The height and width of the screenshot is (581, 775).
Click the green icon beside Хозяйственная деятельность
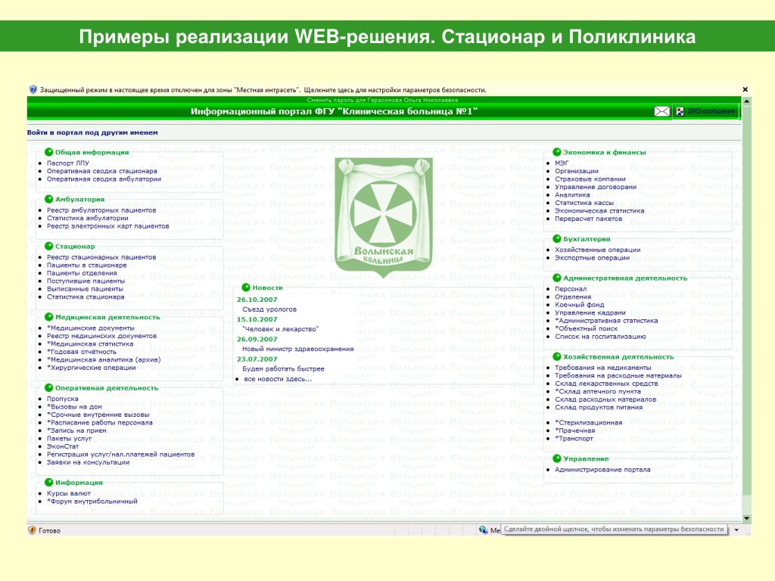pyautogui.click(x=557, y=357)
